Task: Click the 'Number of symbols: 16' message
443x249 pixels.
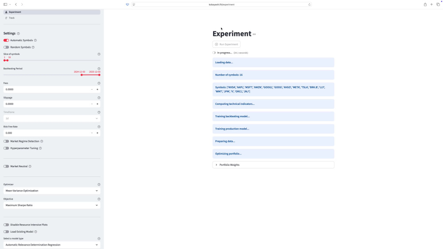Action: (273, 75)
